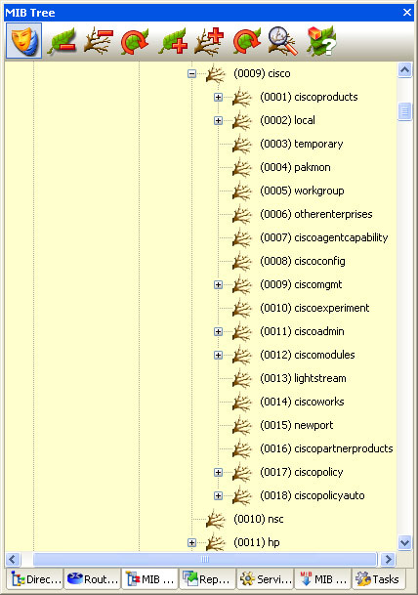Screen dimensions: 418x595
Task: Switch to the Rout... tab
Action: tap(92, 579)
